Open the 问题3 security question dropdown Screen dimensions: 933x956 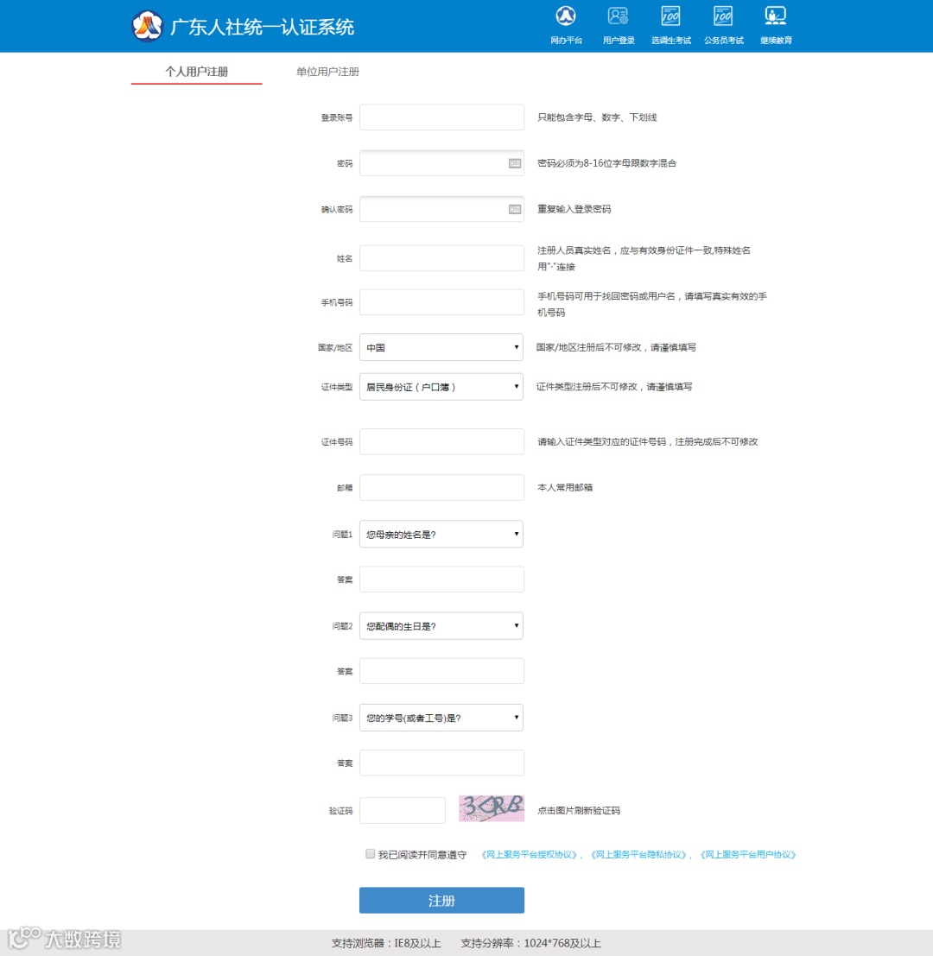pos(441,718)
